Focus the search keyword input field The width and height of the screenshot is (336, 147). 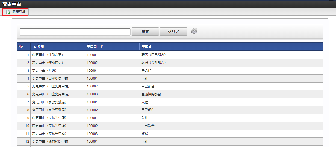click(x=75, y=32)
